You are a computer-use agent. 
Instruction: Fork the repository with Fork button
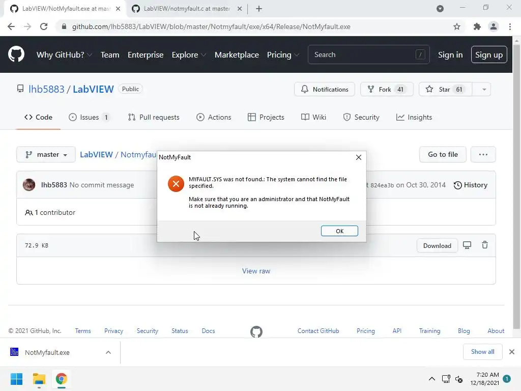387,89
